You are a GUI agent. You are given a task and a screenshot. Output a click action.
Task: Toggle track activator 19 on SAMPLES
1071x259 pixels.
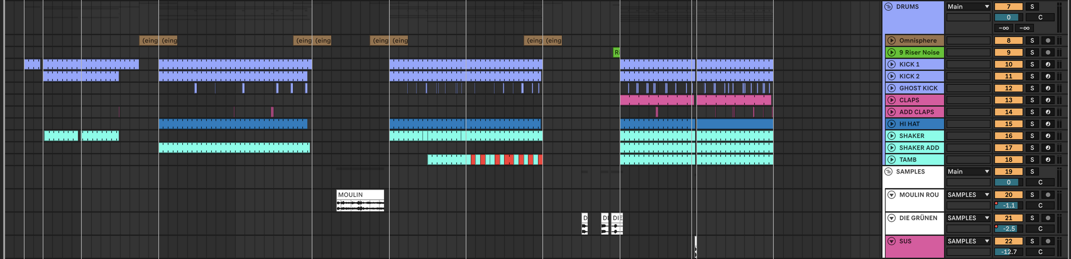(x=1008, y=171)
